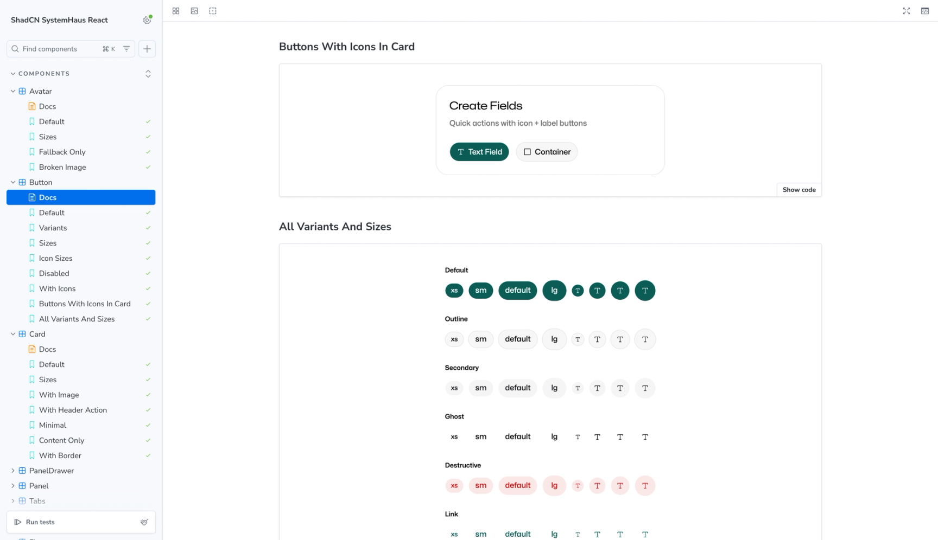Click the Secondary row smallest icon button
Viewport: 938px width, 540px height.
point(578,388)
